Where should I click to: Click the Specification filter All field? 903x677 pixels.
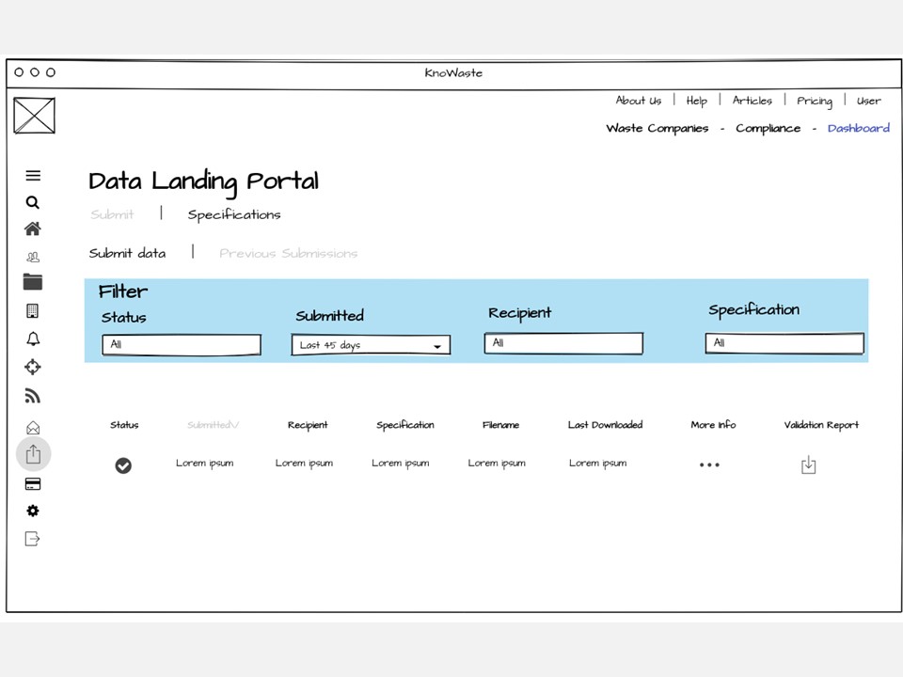[x=784, y=343]
